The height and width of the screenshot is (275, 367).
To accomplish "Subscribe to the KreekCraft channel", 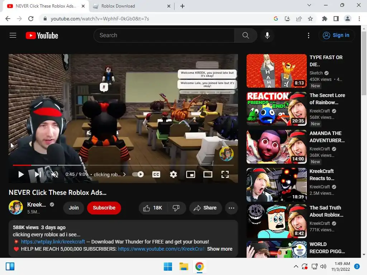I will [104, 208].
